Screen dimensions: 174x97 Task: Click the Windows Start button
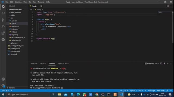[x=3, y=95]
